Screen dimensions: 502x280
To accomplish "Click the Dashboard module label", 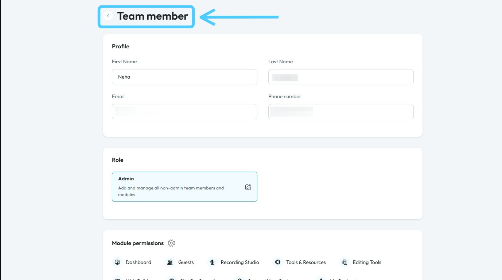I will tap(139, 262).
